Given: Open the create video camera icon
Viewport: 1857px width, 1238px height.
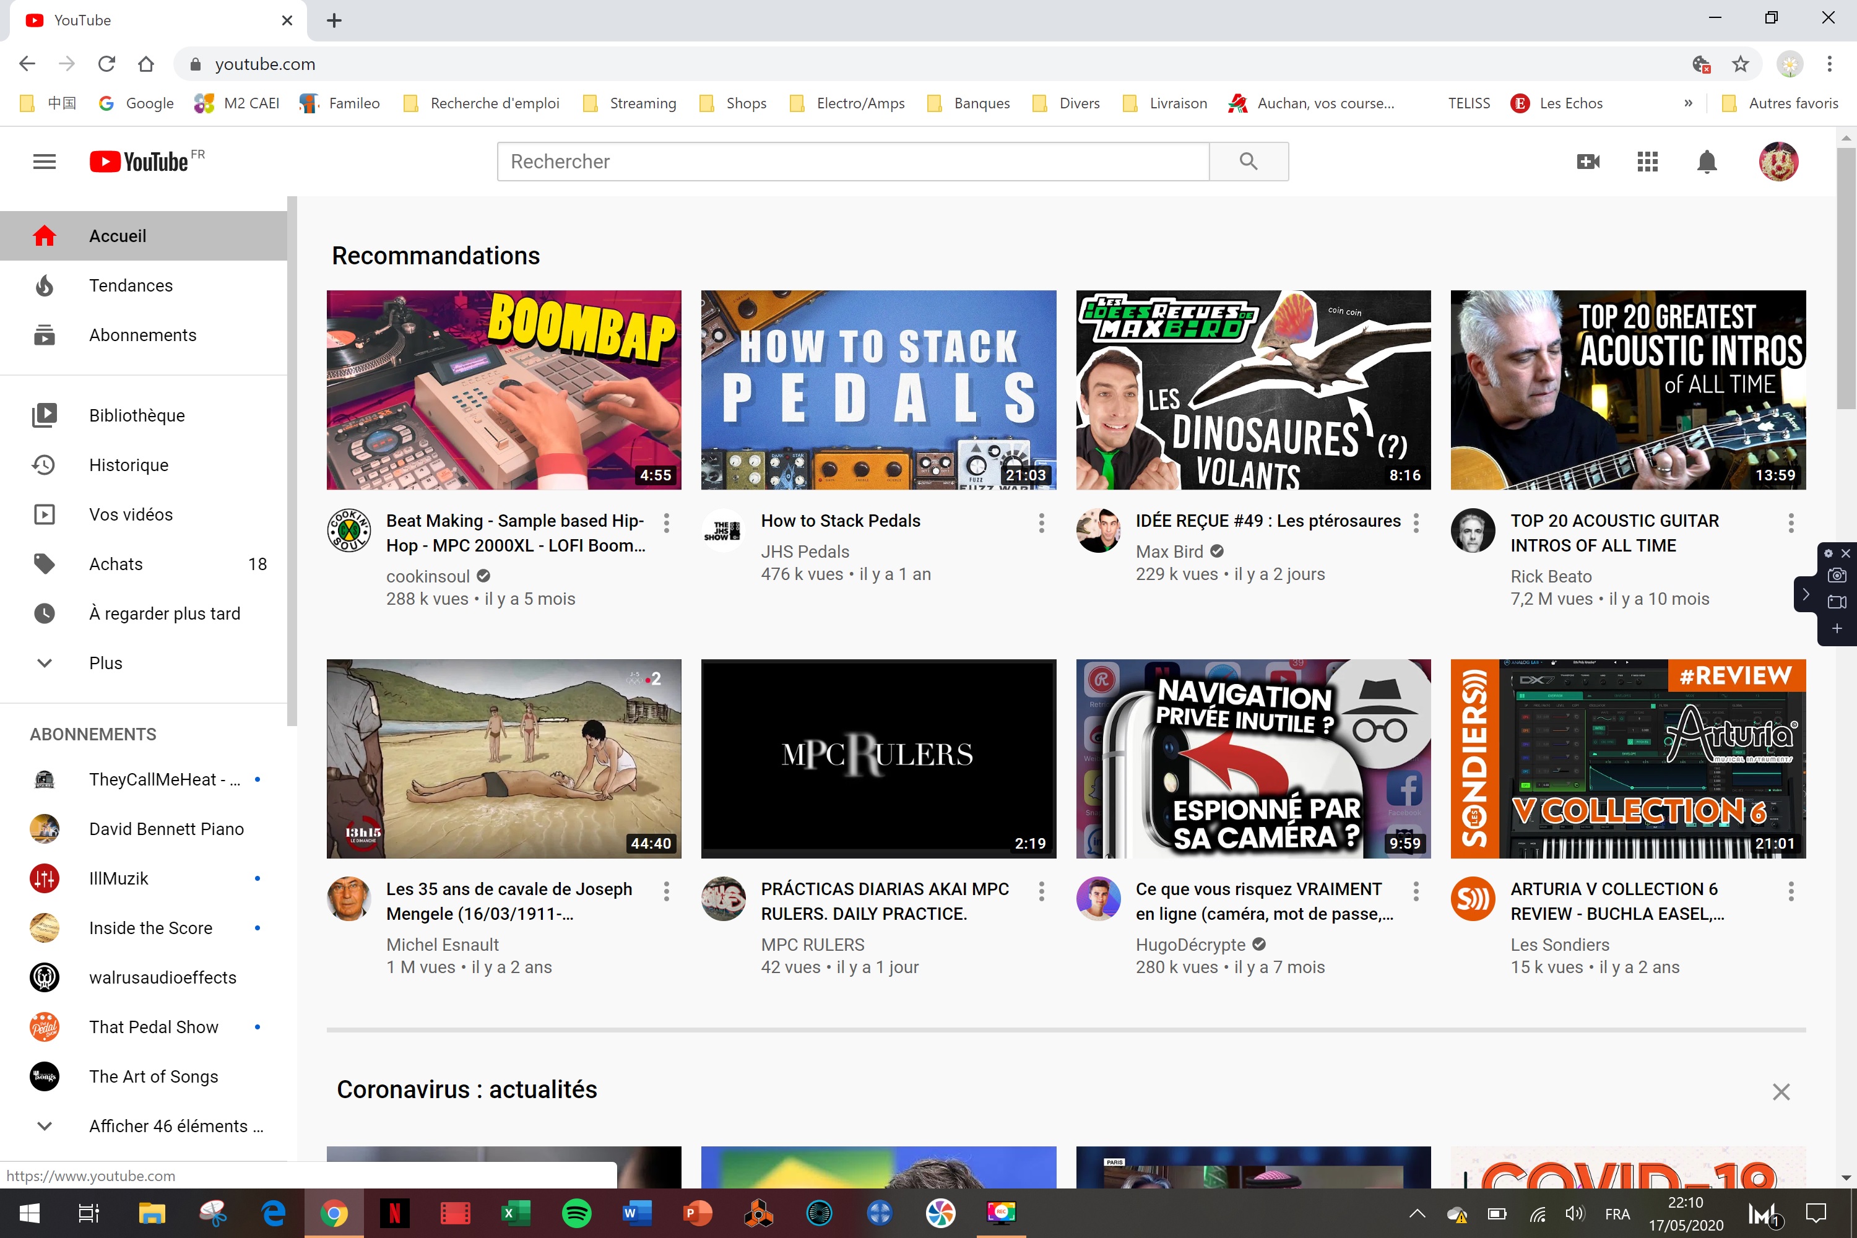Looking at the screenshot, I should pos(1588,162).
